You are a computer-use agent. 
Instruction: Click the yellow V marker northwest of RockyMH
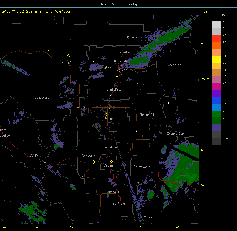(48, 50)
